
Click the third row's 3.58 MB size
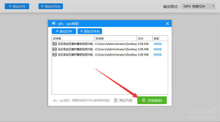click(x=143, y=55)
